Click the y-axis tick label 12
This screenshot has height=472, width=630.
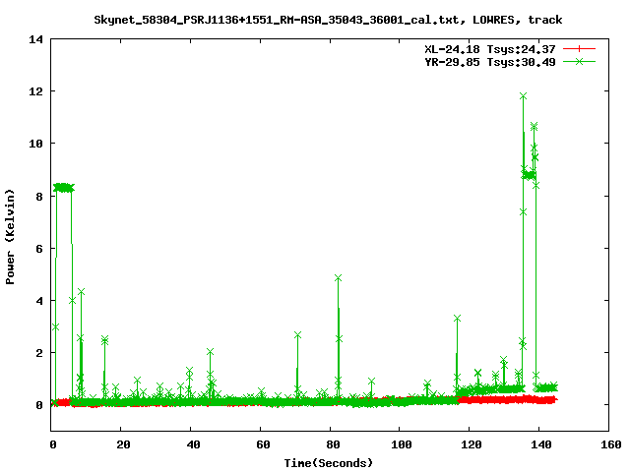tap(35, 91)
